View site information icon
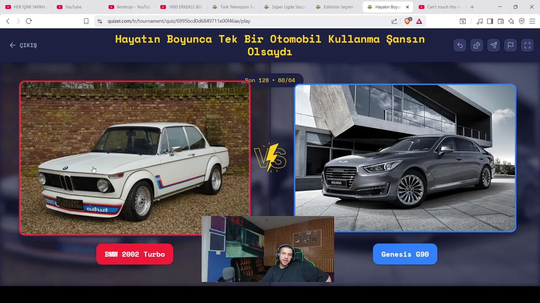Screen dimensions: 540x303 click(x=100, y=21)
